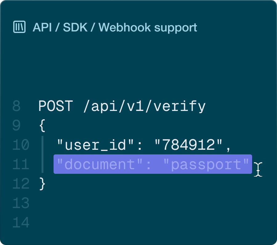
Task: Click the highlighted "passport" value
Action: click(206, 164)
